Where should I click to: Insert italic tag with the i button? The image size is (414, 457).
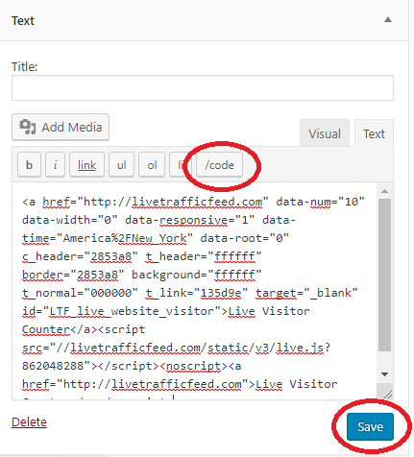coord(55,165)
